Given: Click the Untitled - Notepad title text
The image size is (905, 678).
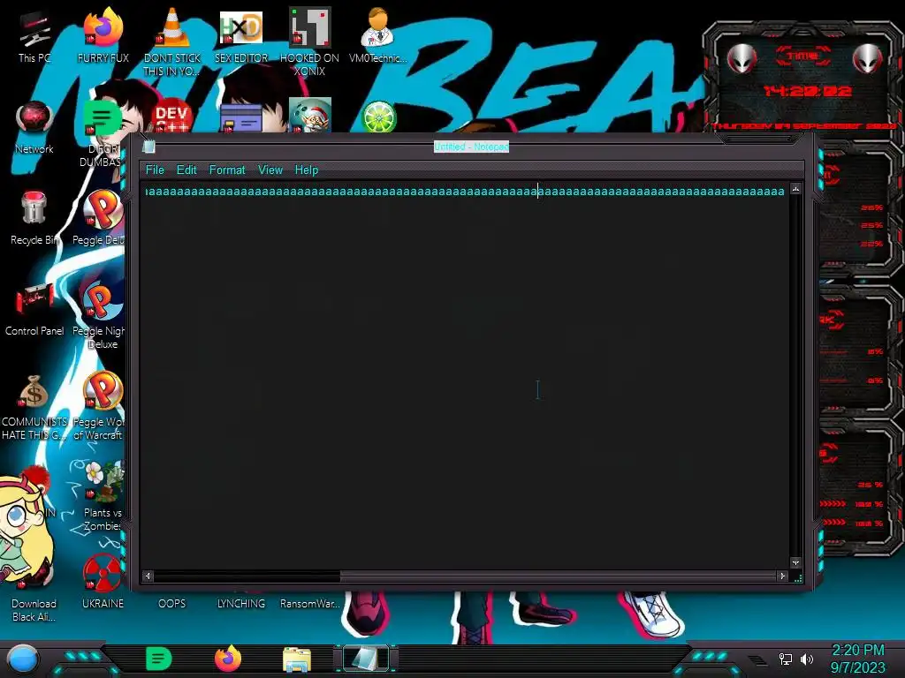Looking at the screenshot, I should coord(472,147).
